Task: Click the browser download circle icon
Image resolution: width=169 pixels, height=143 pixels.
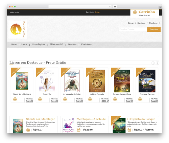Action: 115,6
